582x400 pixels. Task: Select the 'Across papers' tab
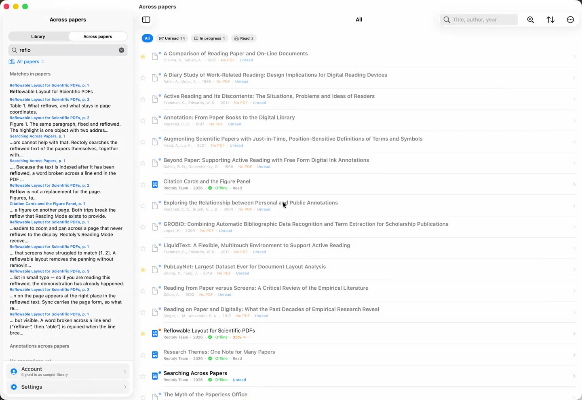tap(98, 36)
